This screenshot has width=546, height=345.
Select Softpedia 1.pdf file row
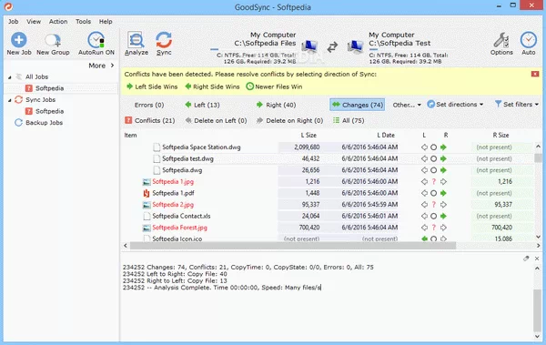pos(328,193)
